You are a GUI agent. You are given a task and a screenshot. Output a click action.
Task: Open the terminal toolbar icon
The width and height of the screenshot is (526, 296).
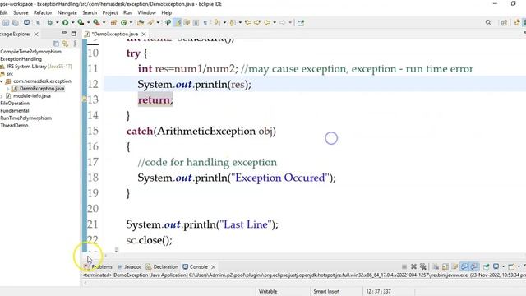[26, 23]
